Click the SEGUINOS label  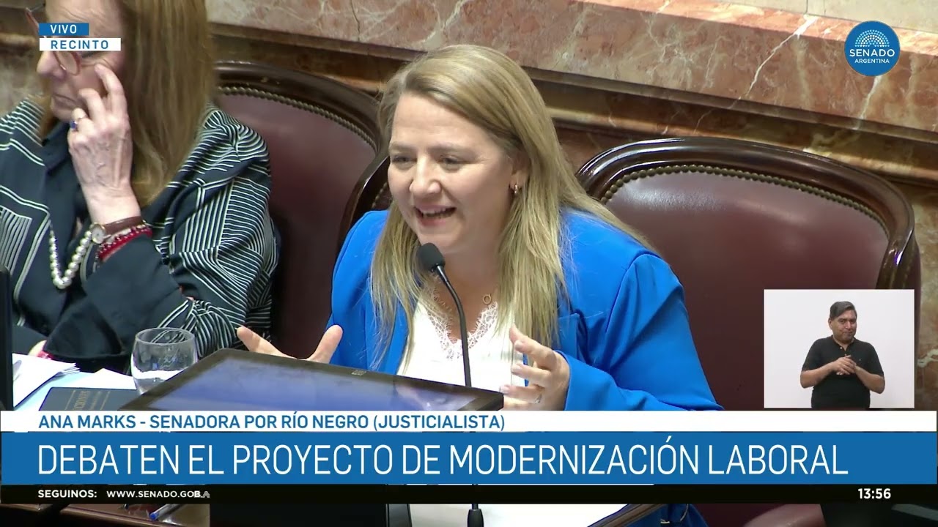(67, 494)
